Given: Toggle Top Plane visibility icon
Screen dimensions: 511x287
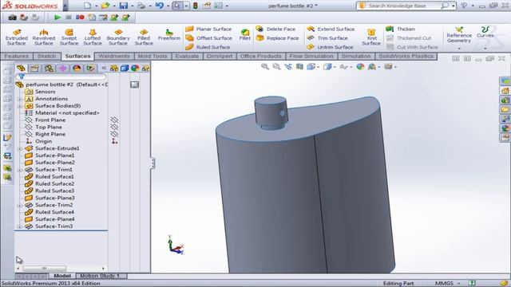Looking at the screenshot, I should (x=114, y=127).
